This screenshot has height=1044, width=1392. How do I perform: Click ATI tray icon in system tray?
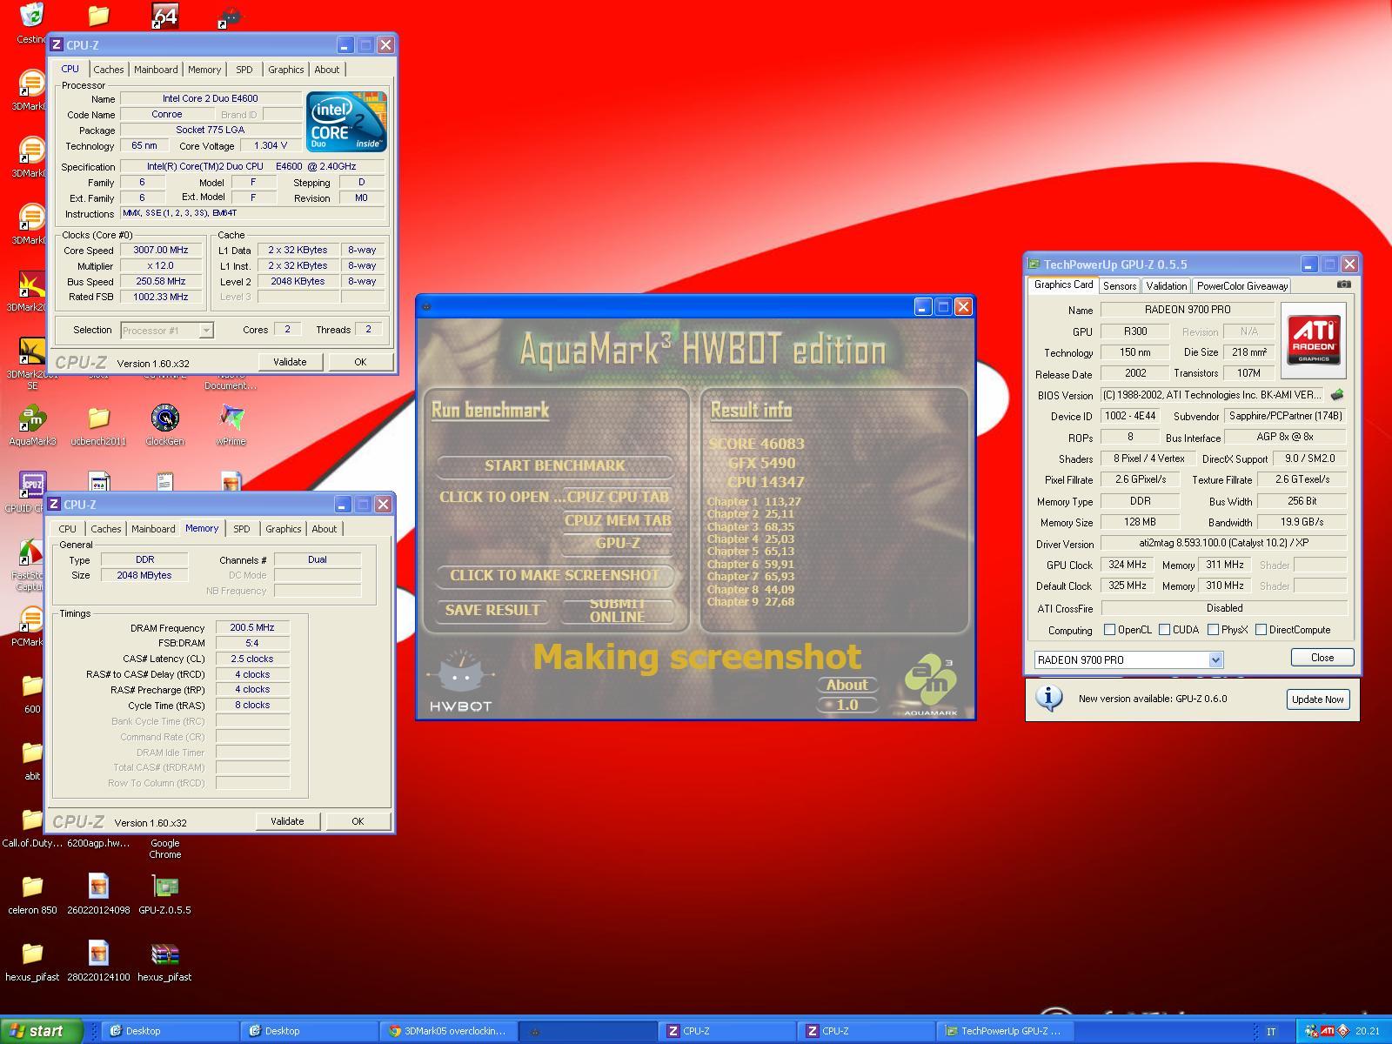click(x=1327, y=1031)
